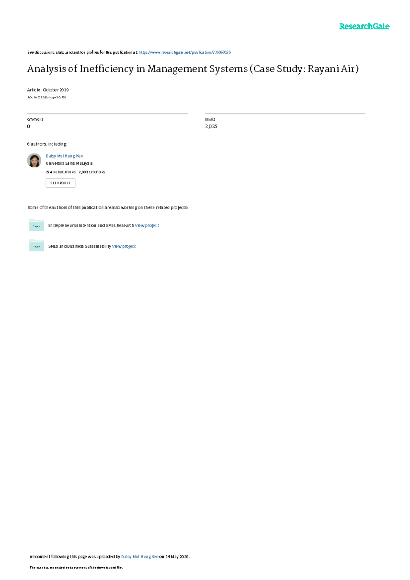Viewport: 410px width, 580px height.
Task: Open View project link for SMEs and Business Sustainability
Action: (124, 246)
